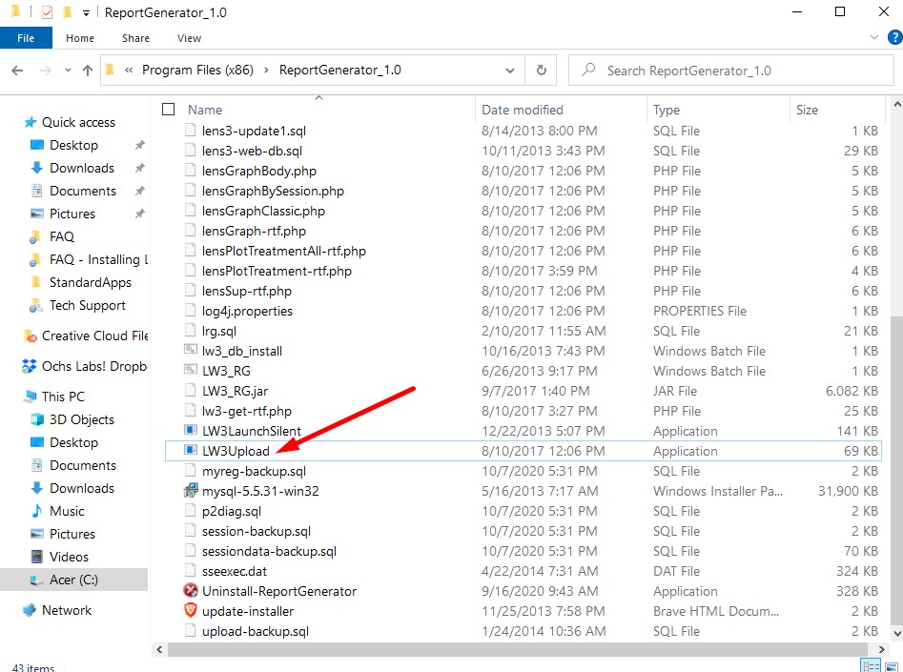Expand the address bar history dropdown
903x672 pixels.
(509, 71)
